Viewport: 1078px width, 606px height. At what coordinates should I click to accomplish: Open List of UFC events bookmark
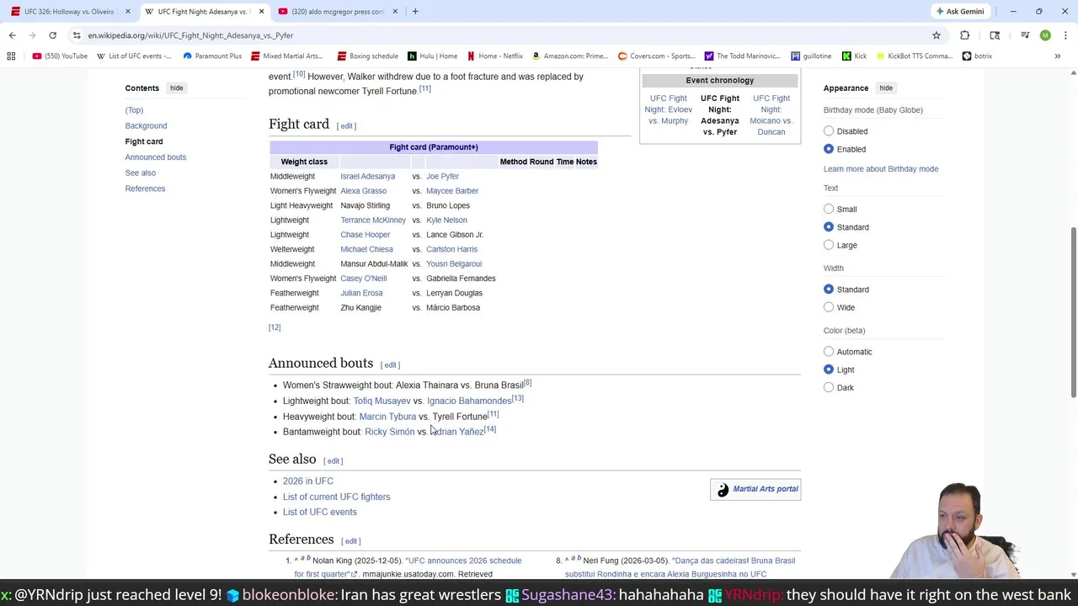click(x=135, y=56)
